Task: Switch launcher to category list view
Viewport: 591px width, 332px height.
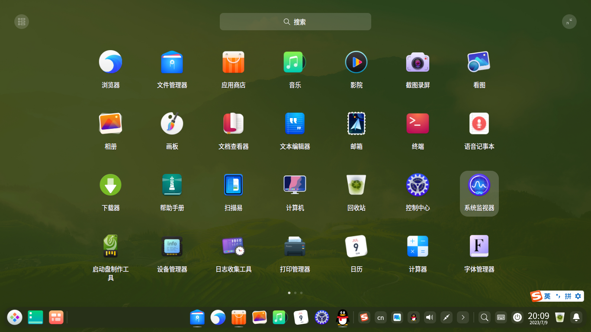Action: click(x=22, y=22)
